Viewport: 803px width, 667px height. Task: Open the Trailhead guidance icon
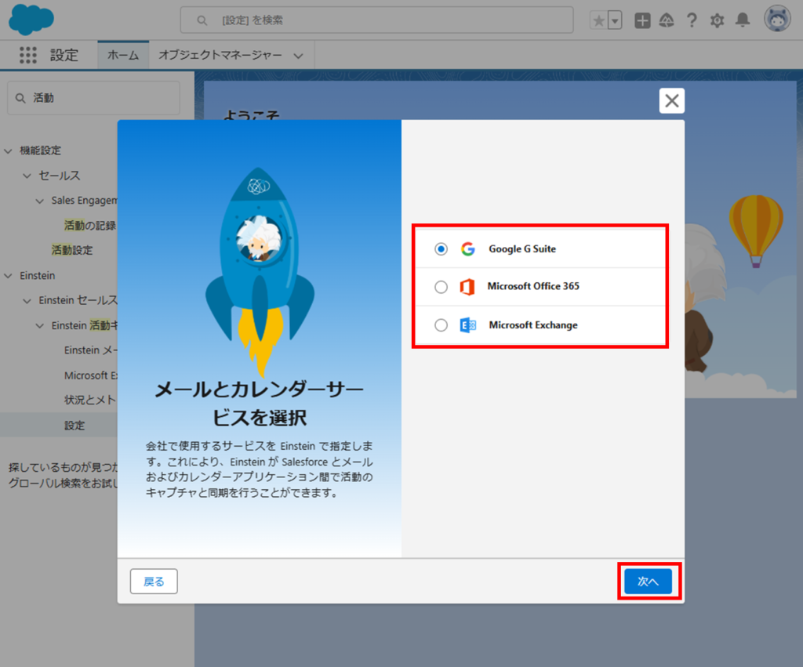click(667, 20)
